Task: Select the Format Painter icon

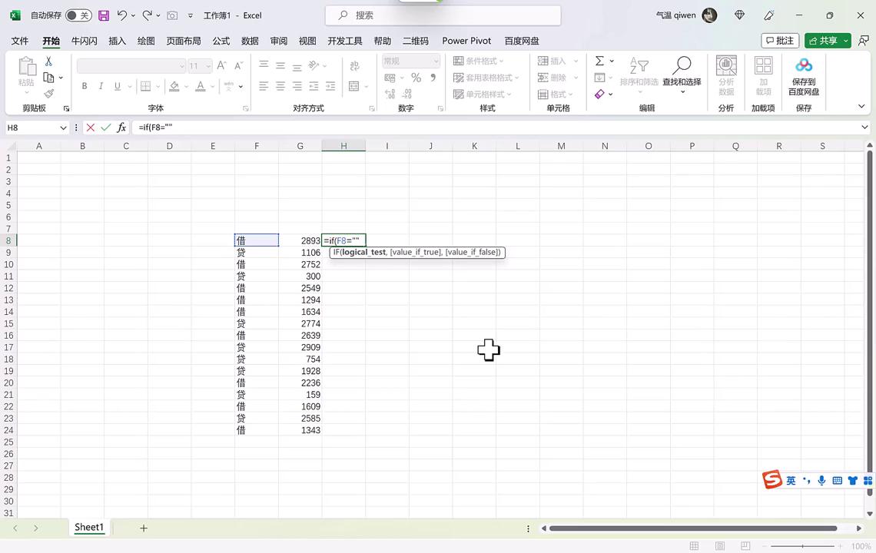Action: click(x=47, y=93)
